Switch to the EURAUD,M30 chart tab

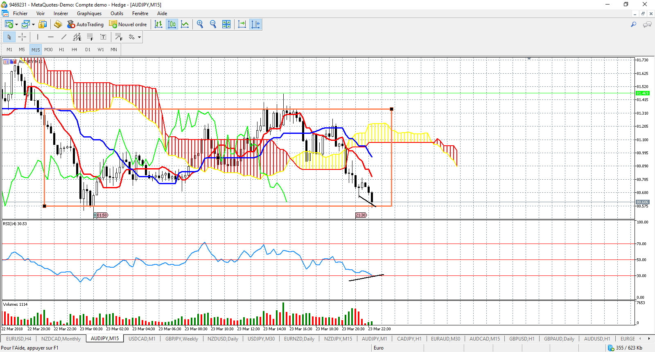[445, 339]
